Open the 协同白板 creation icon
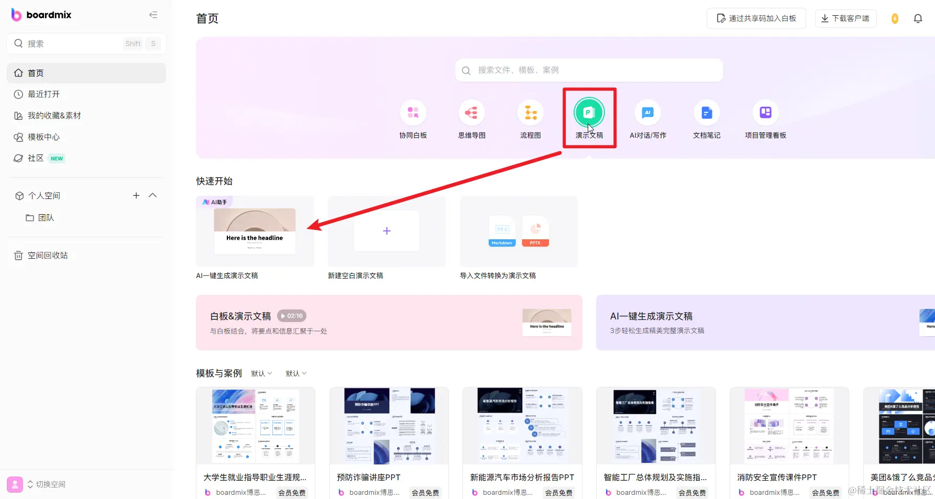 coord(413,112)
